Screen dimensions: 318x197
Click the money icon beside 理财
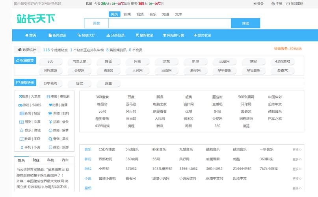pos(22,122)
